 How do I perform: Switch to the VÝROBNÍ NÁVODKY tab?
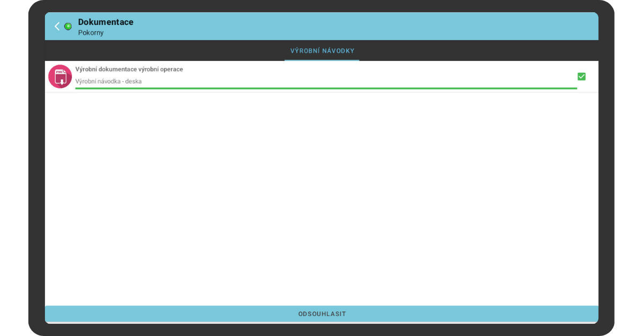322,51
